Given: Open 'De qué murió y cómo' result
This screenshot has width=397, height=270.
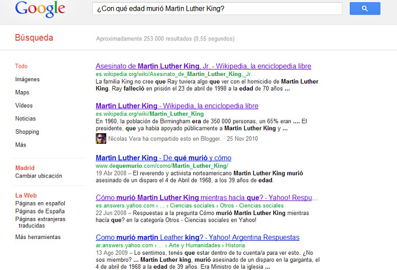Looking at the screenshot, I should click(163, 158).
